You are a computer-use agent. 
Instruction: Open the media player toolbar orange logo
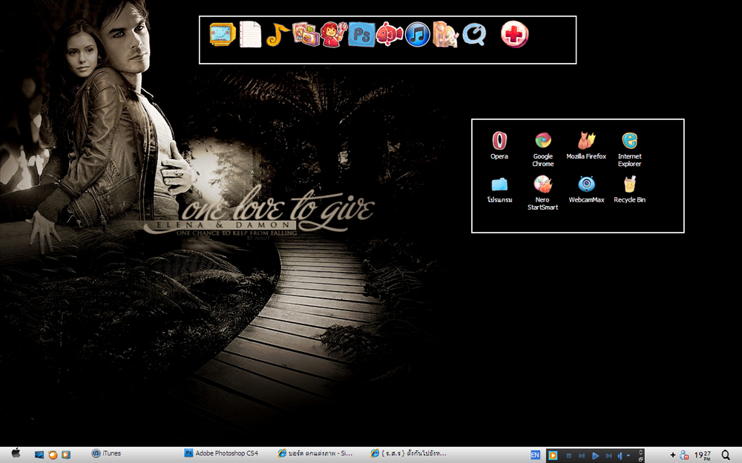(x=553, y=456)
